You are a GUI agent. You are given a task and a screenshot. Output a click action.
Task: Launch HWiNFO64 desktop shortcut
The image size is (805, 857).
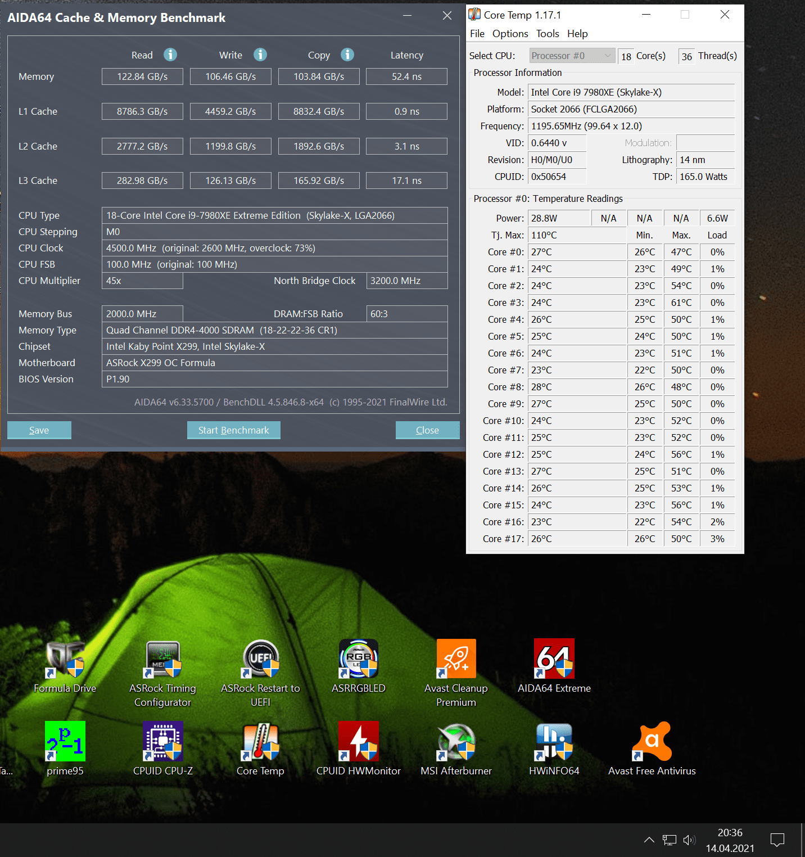(554, 749)
